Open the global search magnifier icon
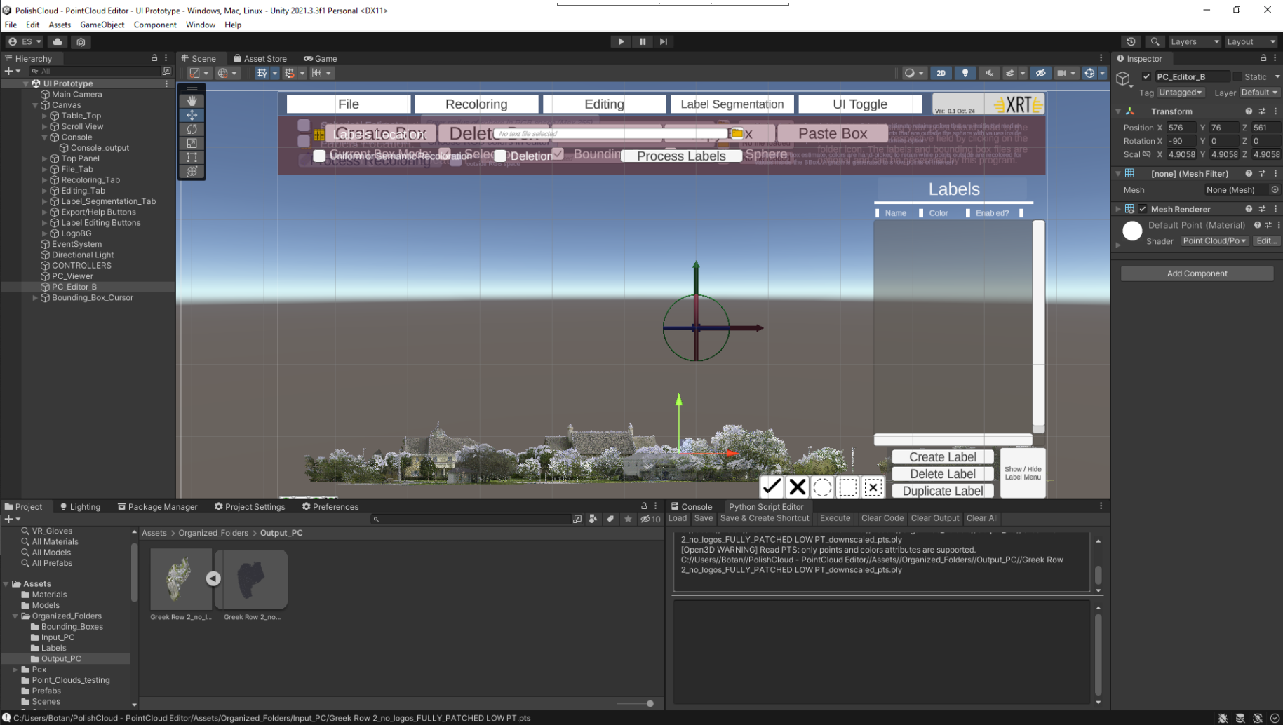 [x=1155, y=42]
